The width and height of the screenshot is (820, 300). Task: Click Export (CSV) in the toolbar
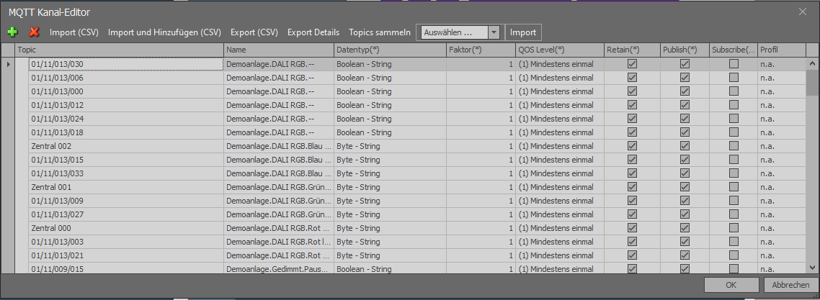click(254, 32)
